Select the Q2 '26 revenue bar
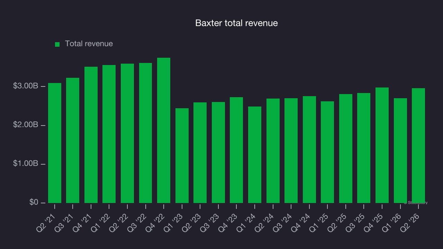The height and width of the screenshot is (249, 443). click(418, 146)
